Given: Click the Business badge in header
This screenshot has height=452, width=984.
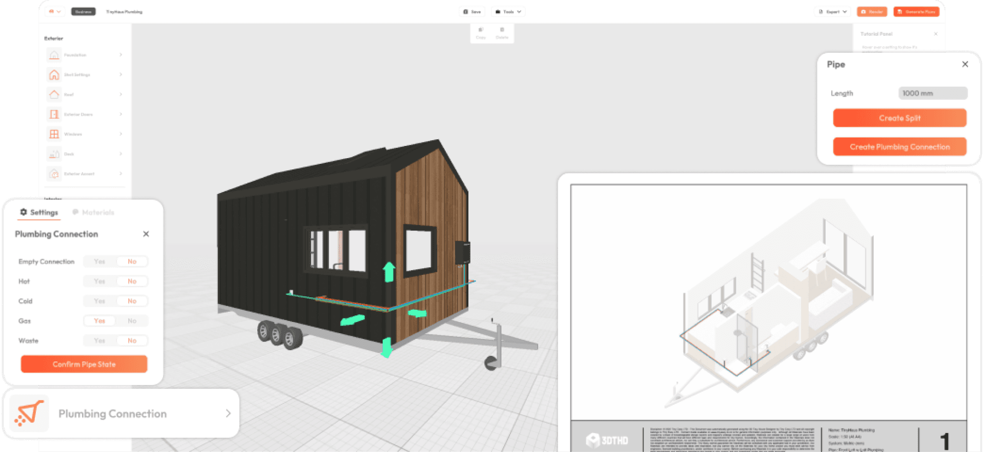Looking at the screenshot, I should pyautogui.click(x=83, y=12).
